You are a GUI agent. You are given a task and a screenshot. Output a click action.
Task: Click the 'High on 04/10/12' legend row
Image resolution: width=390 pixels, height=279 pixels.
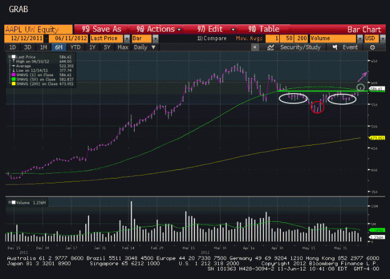point(41,62)
